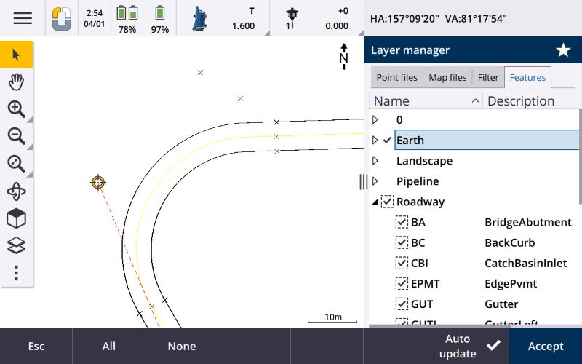Click the zoom extents icon
The height and width of the screenshot is (364, 582).
pos(16,164)
